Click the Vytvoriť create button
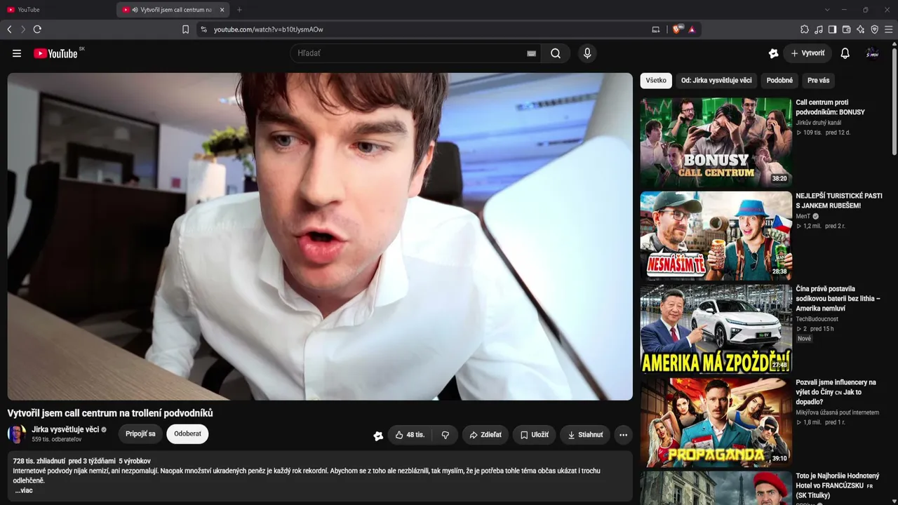 click(807, 53)
